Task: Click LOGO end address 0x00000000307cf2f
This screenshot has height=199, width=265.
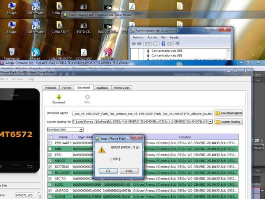Action: pos(117,184)
